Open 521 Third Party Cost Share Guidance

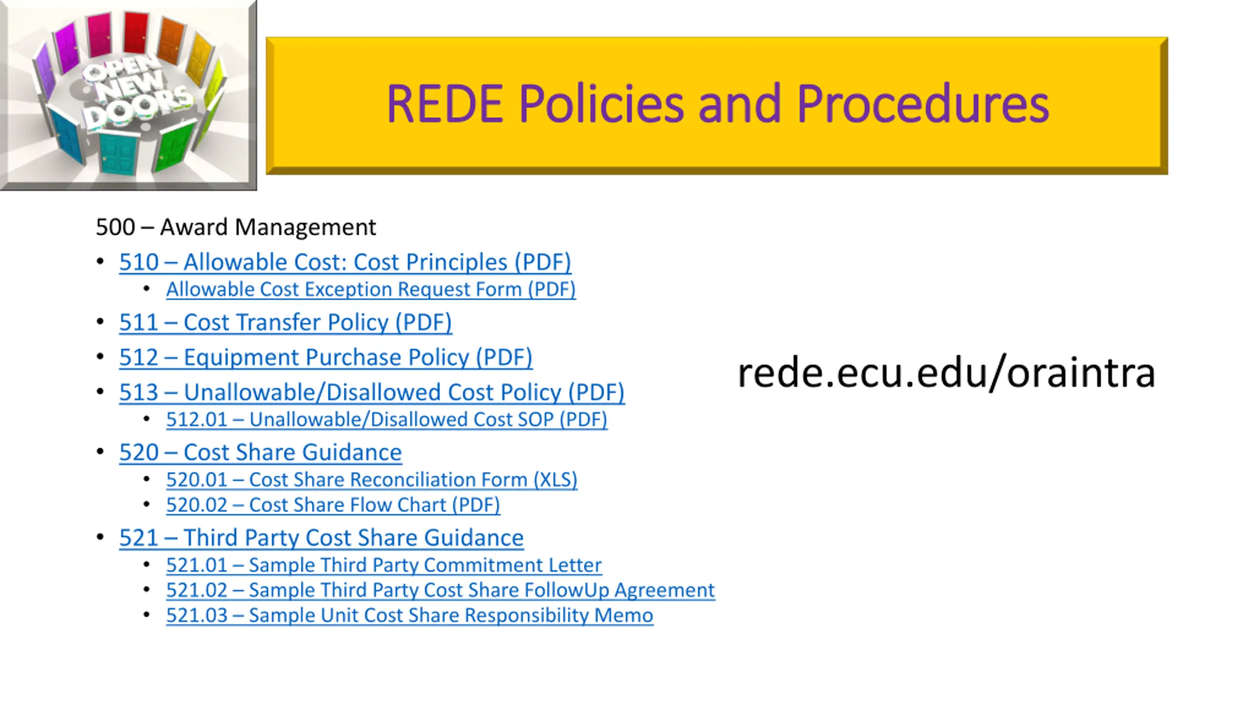tap(321, 538)
